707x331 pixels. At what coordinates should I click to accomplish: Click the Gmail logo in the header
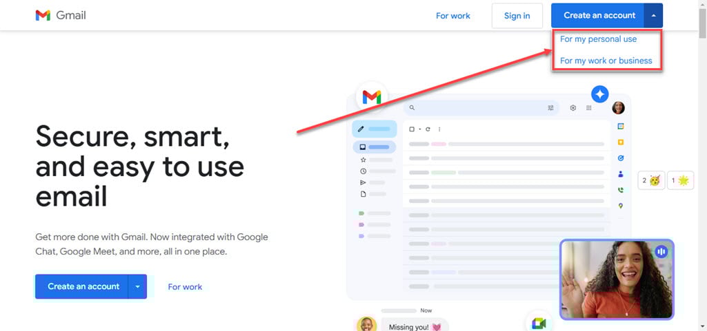click(x=60, y=15)
